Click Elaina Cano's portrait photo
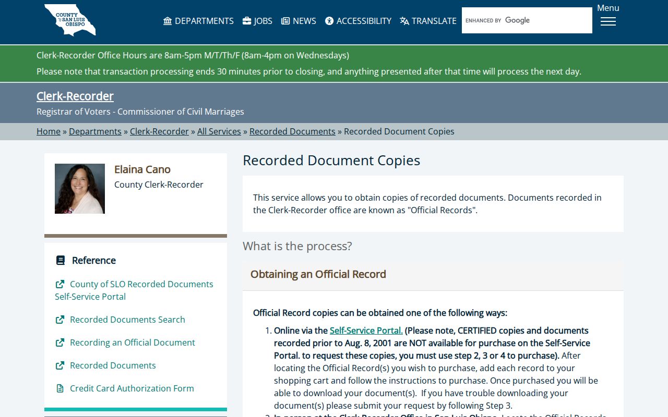The height and width of the screenshot is (417, 668). [x=80, y=189]
